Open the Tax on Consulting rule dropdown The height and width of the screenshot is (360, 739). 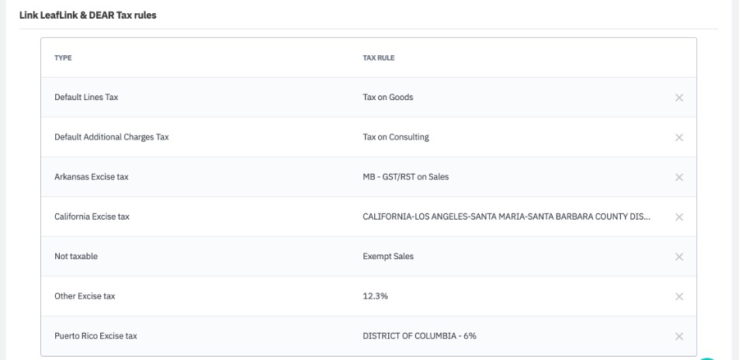(396, 137)
